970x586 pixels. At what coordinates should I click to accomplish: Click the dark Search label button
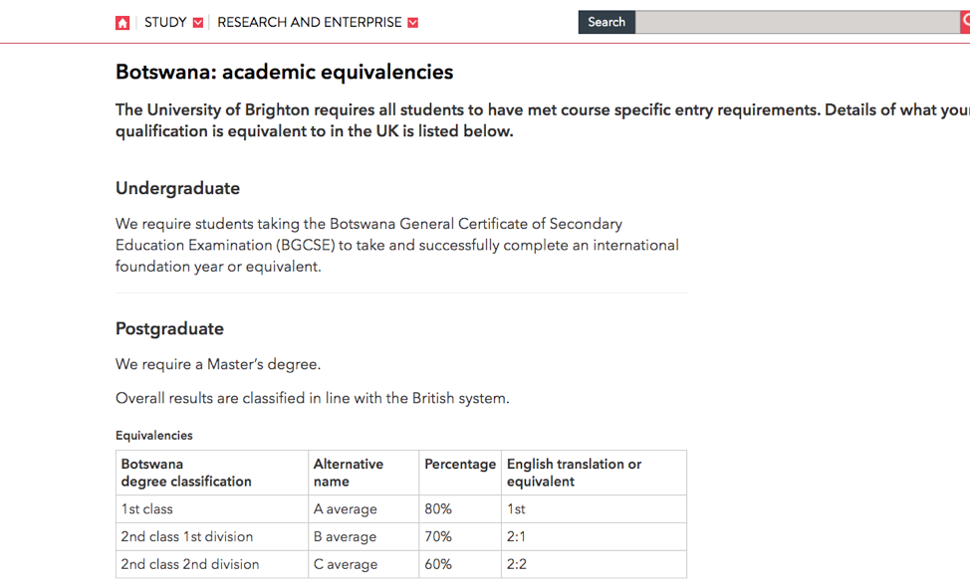pyautogui.click(x=606, y=22)
